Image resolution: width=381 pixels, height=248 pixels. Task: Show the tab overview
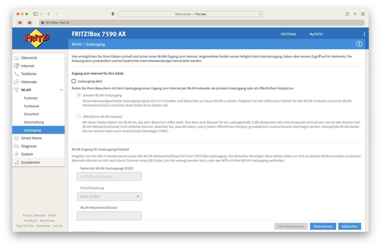pos(363,14)
